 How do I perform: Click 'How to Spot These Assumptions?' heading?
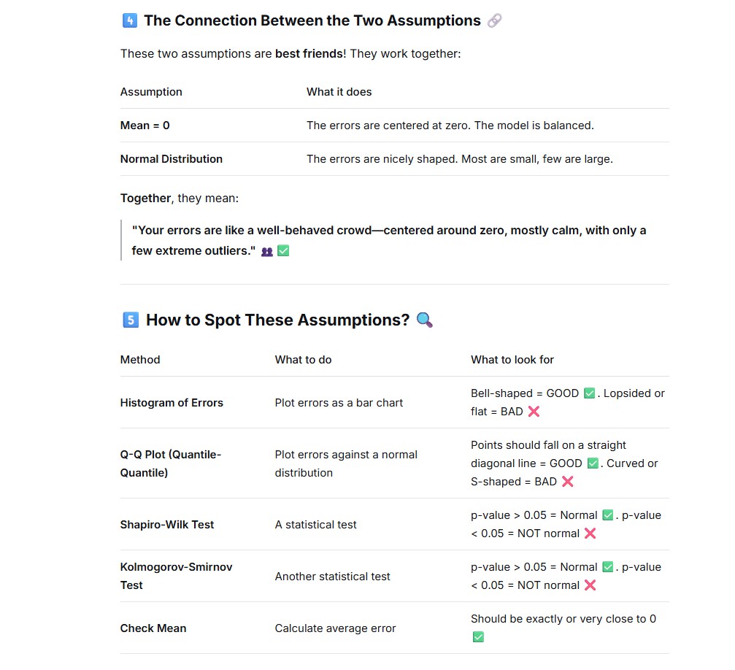pos(278,320)
